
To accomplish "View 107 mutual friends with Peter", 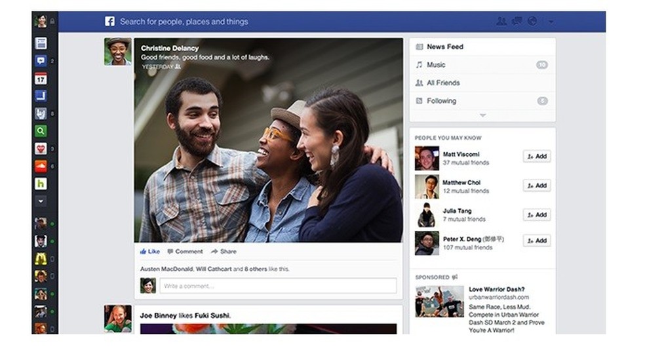I will (468, 248).
